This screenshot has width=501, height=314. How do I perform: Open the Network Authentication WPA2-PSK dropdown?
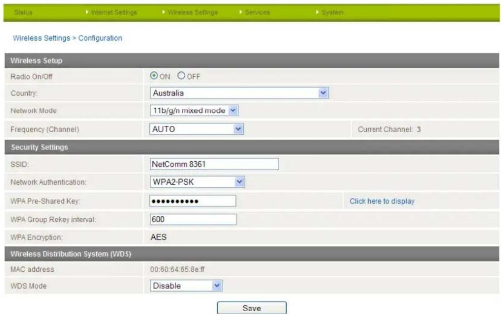pyautogui.click(x=197, y=182)
